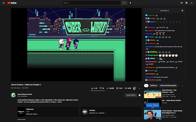Click the Chat Replay header

tap(164, 11)
